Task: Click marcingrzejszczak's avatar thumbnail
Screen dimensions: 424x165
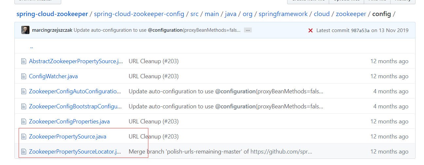Action: [x=25, y=30]
